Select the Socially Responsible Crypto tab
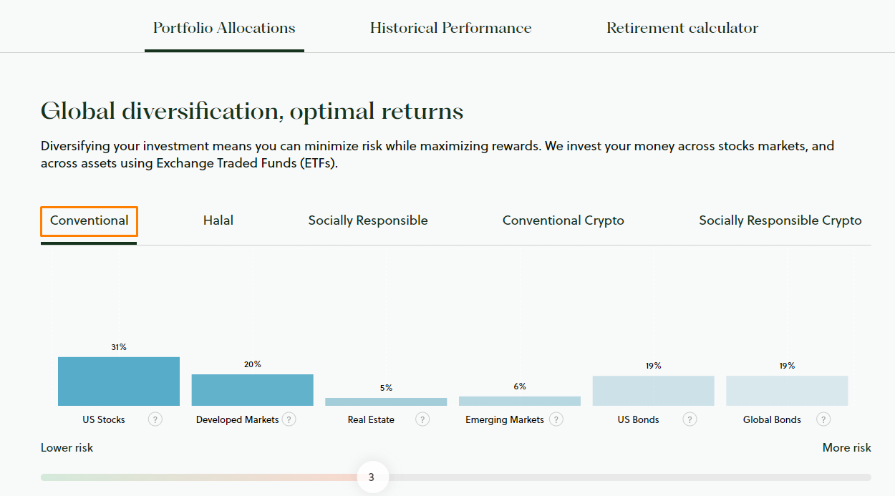Screen dimensions: 895x496 coord(780,220)
